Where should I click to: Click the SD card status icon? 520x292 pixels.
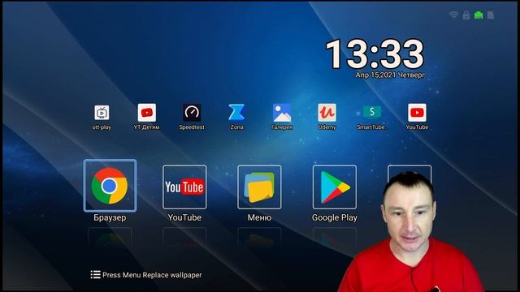point(491,15)
